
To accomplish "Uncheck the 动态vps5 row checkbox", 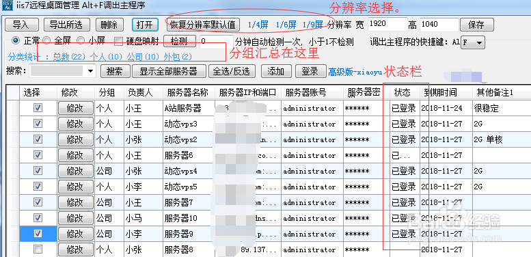I will point(38,186).
